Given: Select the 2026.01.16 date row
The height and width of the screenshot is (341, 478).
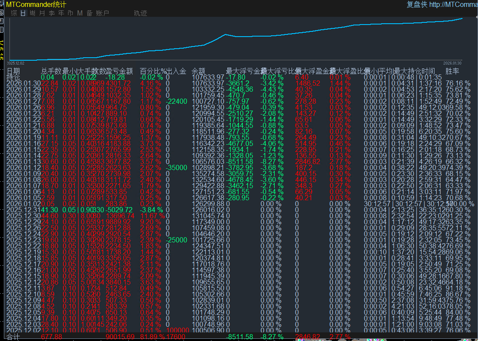Looking at the screenshot, I should tap(239, 143).
